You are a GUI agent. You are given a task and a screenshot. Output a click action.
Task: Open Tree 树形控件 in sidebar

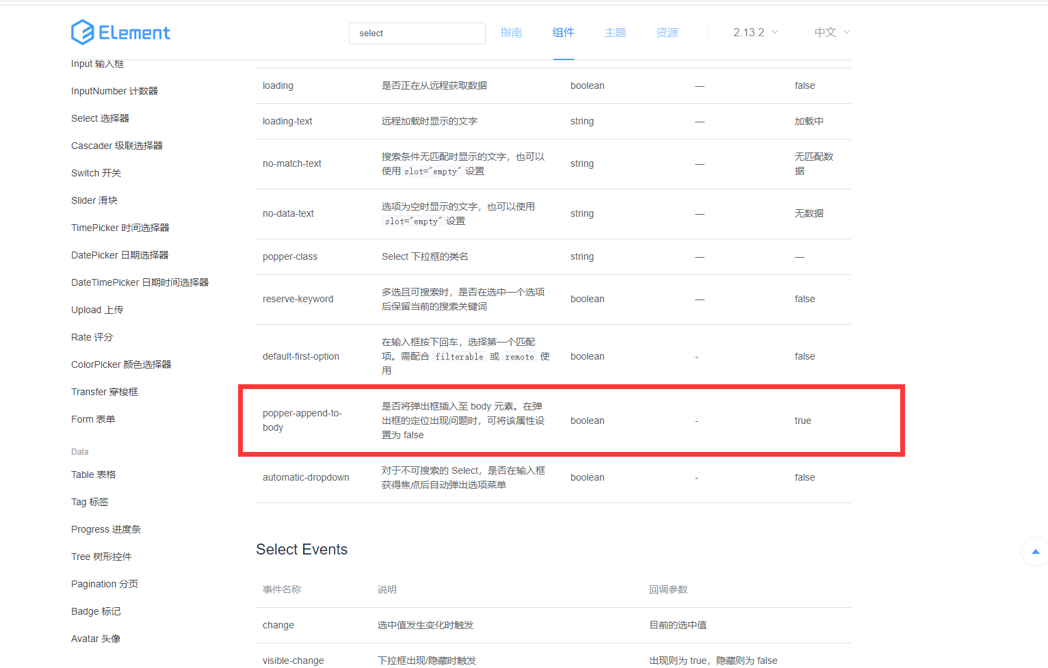coord(101,557)
